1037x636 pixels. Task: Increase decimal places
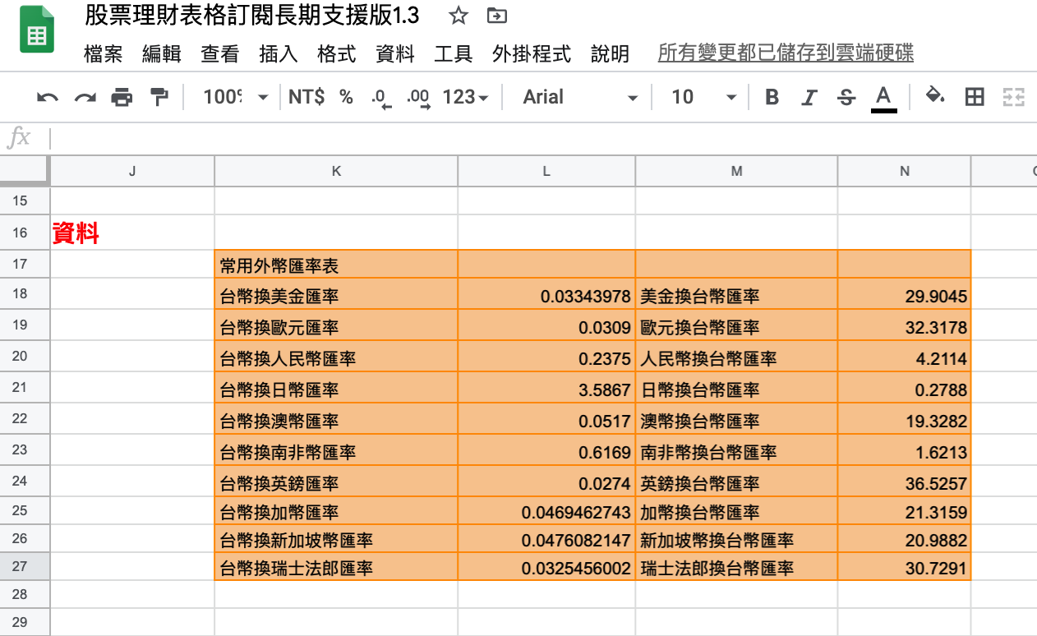[x=419, y=99]
